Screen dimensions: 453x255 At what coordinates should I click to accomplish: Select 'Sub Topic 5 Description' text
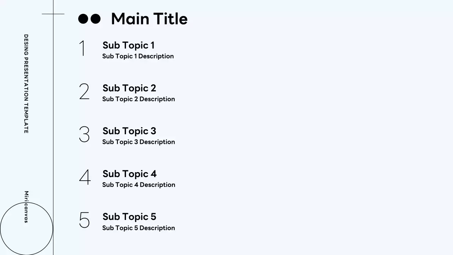[138, 228]
